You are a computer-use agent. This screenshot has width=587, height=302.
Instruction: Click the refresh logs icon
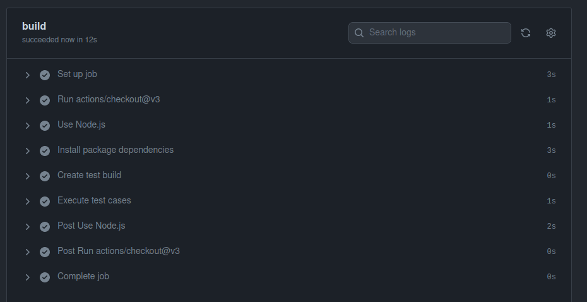click(525, 33)
